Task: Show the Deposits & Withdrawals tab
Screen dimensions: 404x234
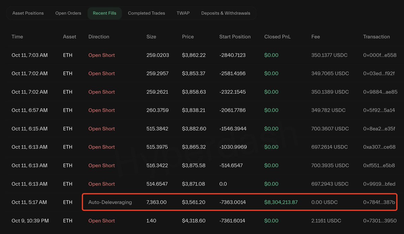Action: click(x=226, y=13)
